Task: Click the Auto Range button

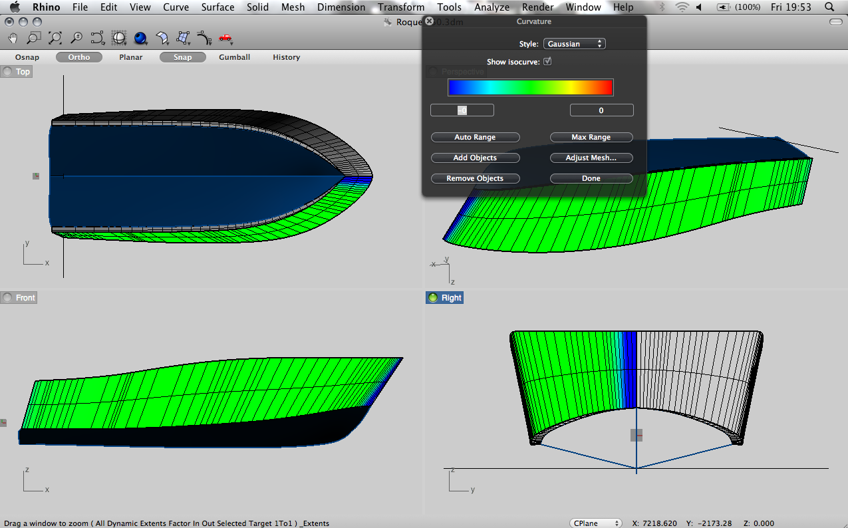Action: click(475, 137)
